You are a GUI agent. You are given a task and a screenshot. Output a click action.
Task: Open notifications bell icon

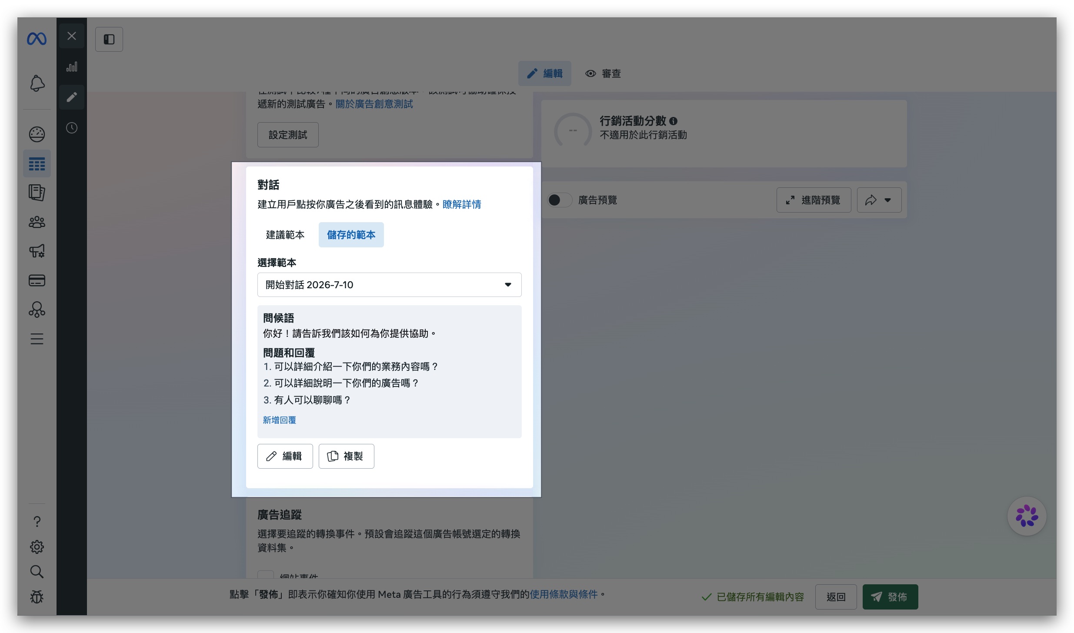coord(37,83)
